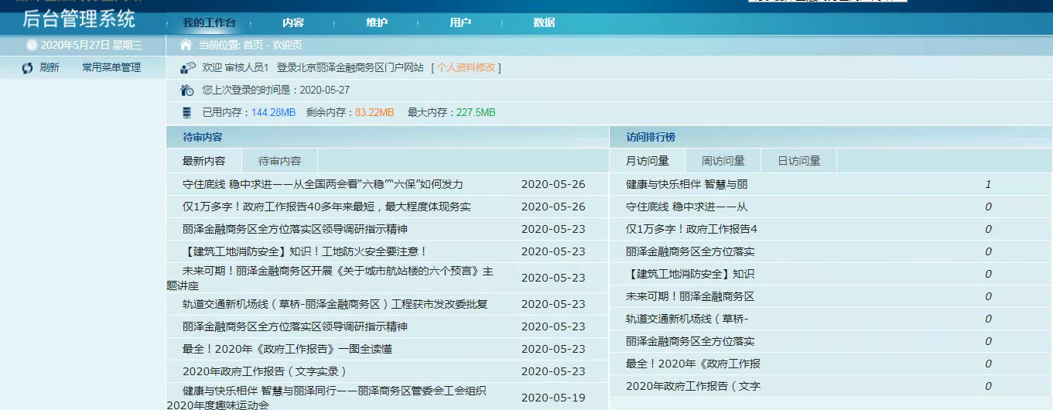
Task: Open the 内容 menu
Action: point(293,23)
